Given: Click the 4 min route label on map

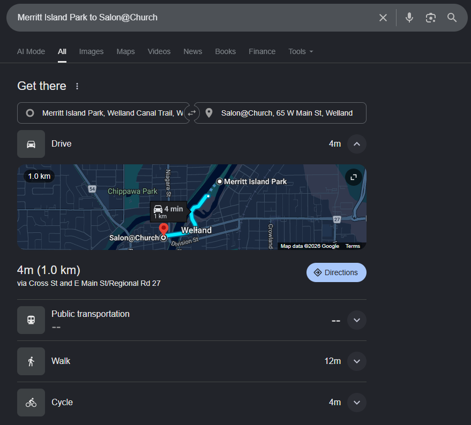Looking at the screenshot, I should 168,211.
